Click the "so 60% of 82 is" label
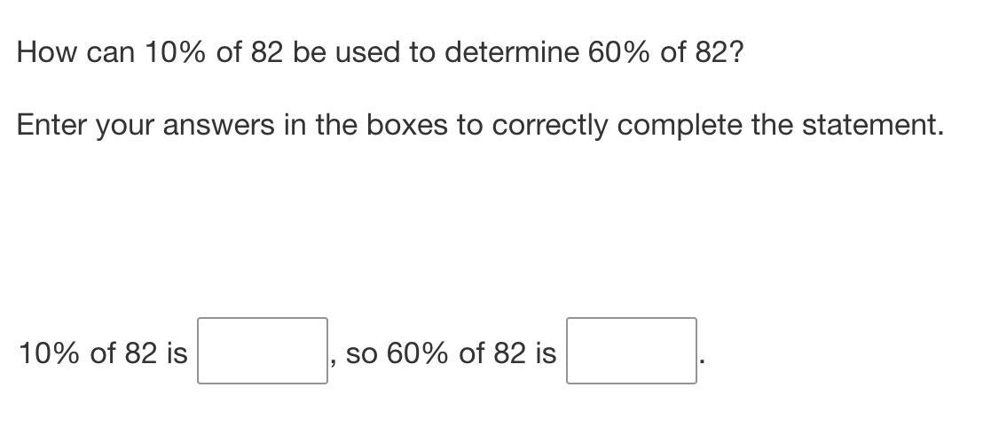This screenshot has height=434, width=983. pos(452,353)
